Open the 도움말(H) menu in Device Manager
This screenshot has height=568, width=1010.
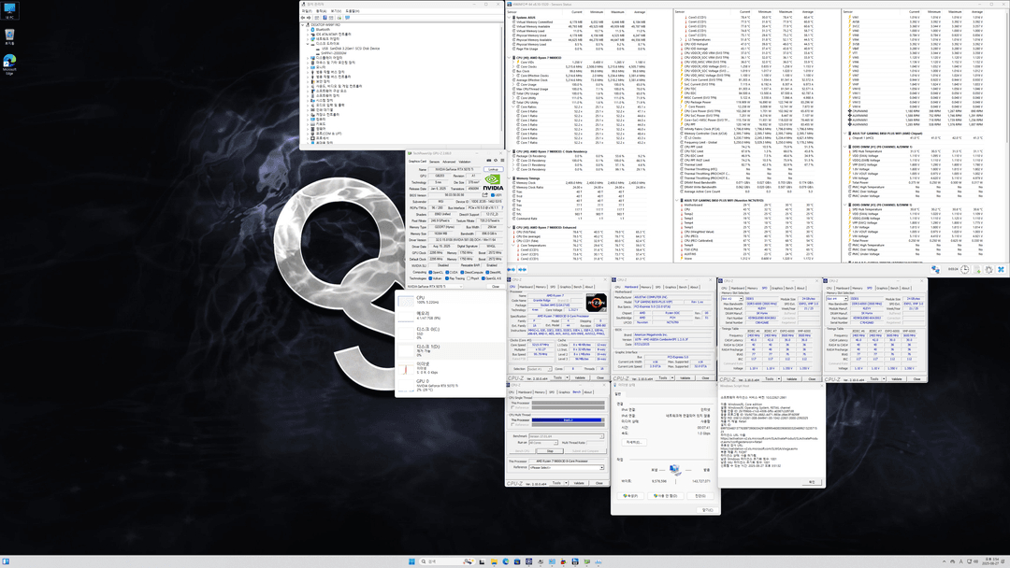point(353,11)
